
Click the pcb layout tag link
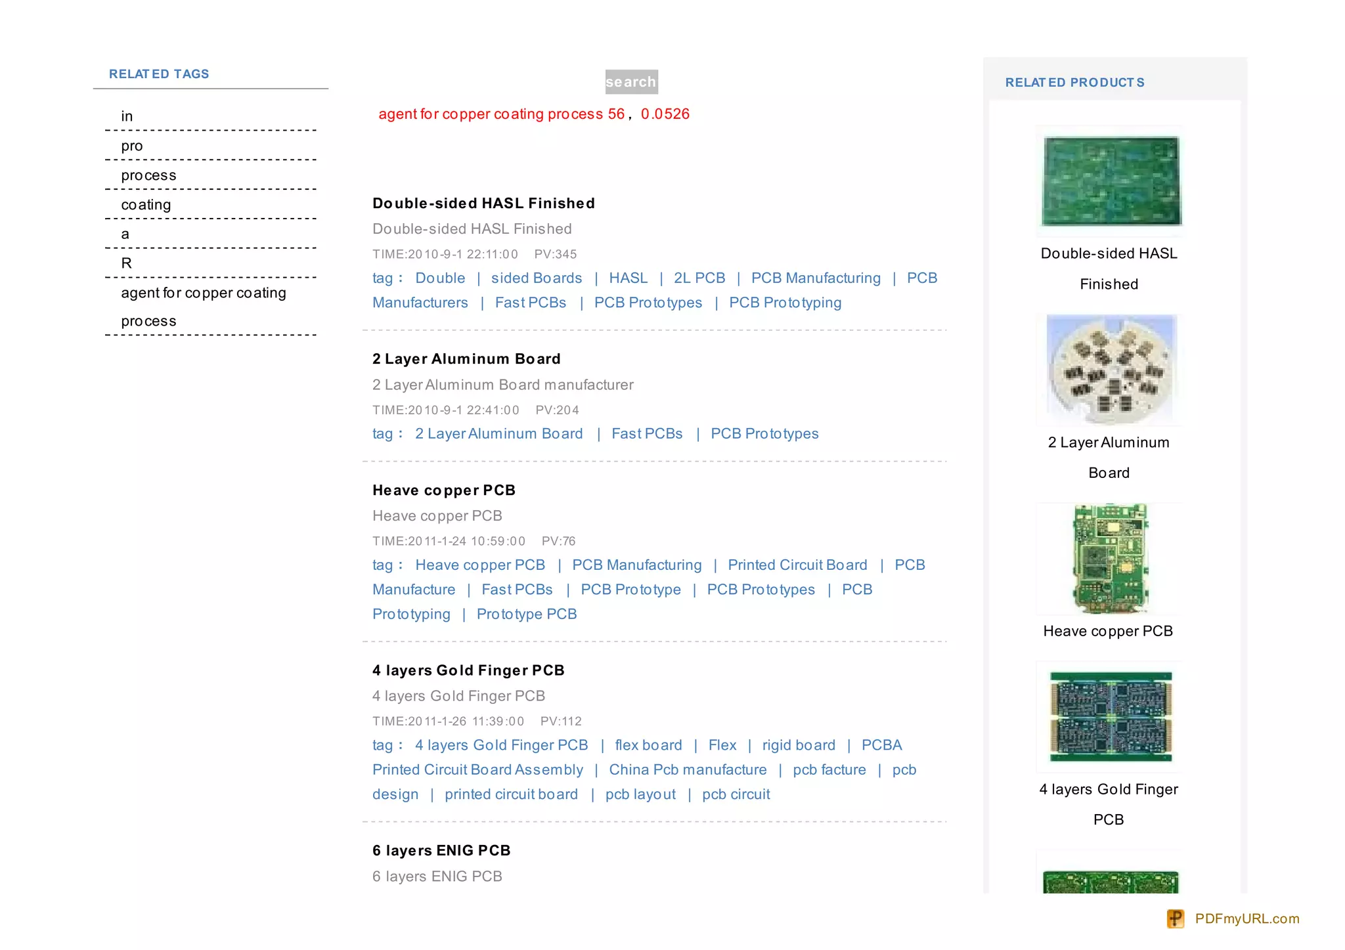pyautogui.click(x=640, y=794)
